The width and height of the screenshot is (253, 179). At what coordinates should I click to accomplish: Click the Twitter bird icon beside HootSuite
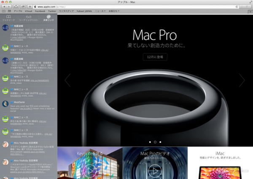point(12,102)
